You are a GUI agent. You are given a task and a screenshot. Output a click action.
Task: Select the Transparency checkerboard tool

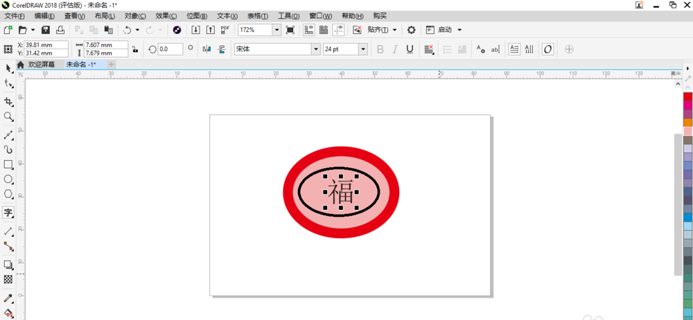click(8, 279)
